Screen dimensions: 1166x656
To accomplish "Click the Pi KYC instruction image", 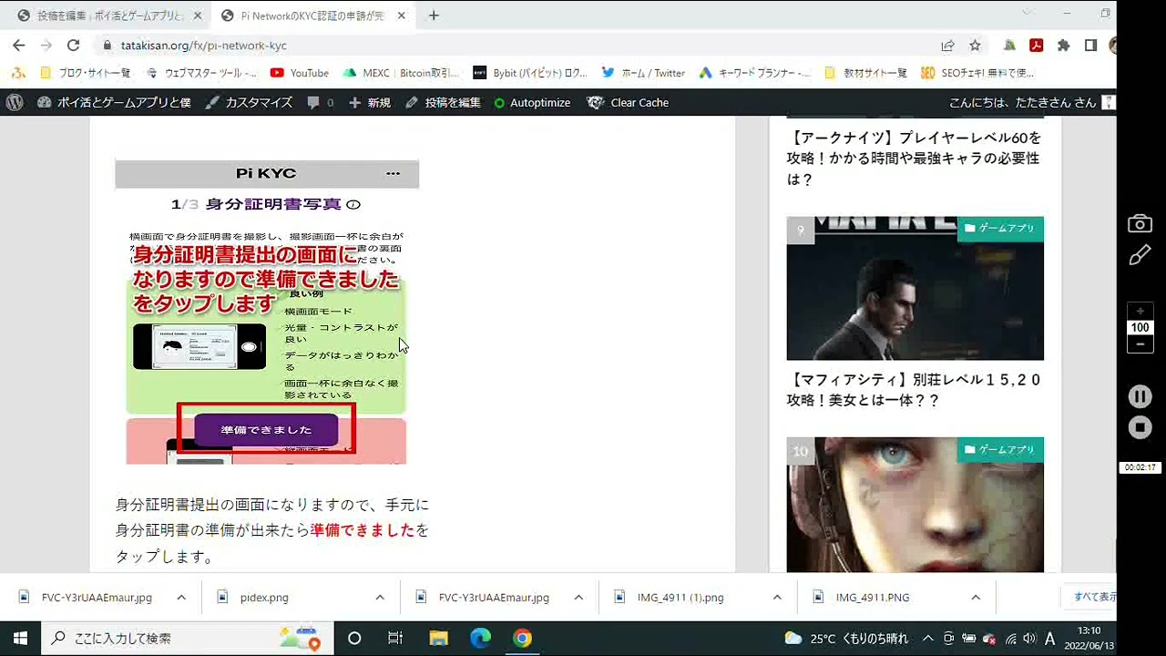I will tap(266, 312).
